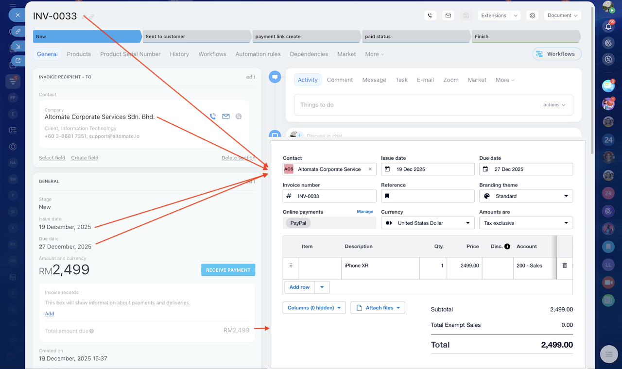Open the Amounts are Tax exclusive dropdown
This screenshot has height=369, width=622.
(x=526, y=223)
